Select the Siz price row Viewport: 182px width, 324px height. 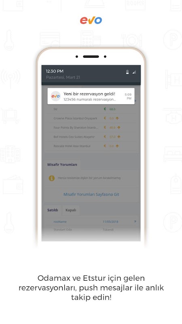pyautogui.click(x=91, y=109)
